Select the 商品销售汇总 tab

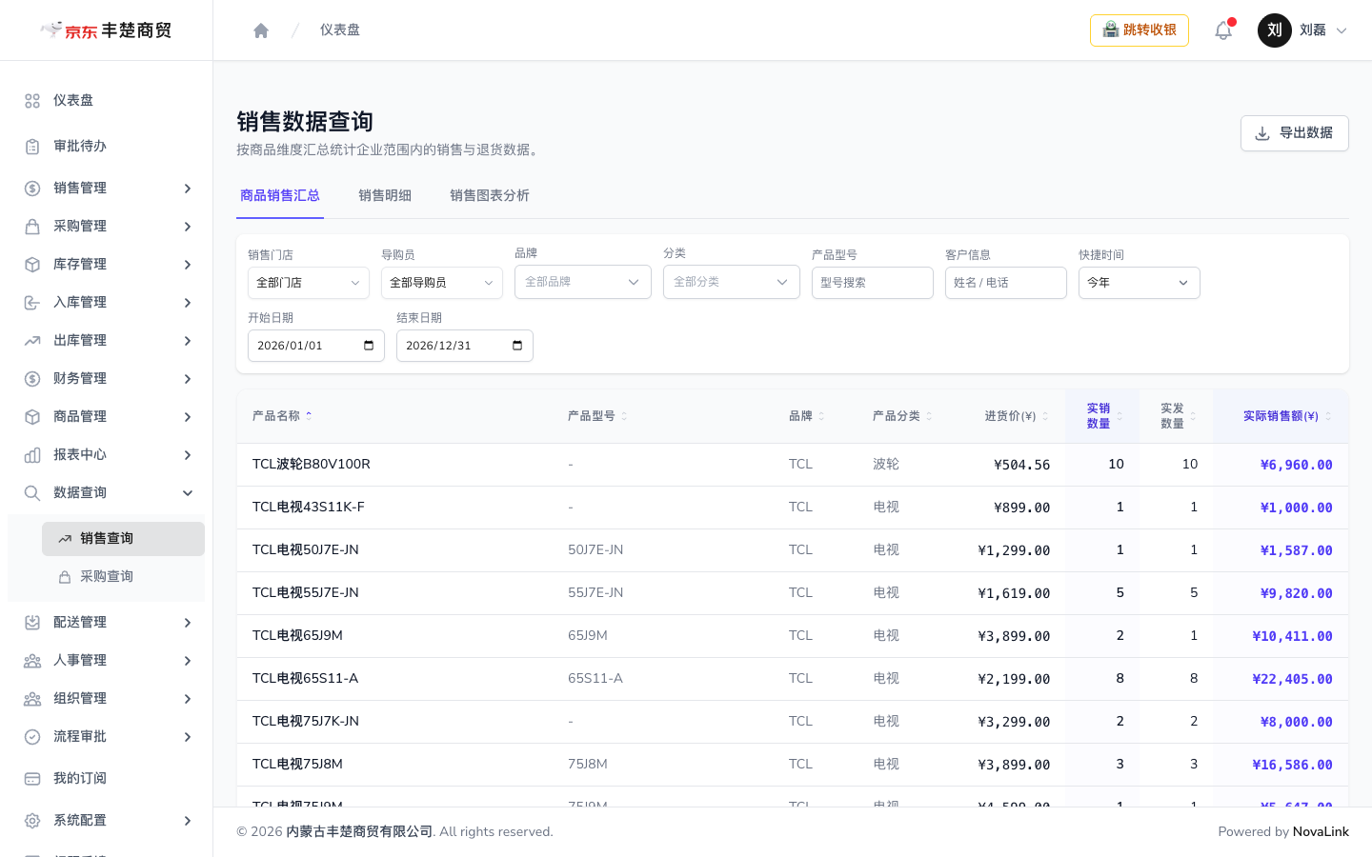point(280,195)
